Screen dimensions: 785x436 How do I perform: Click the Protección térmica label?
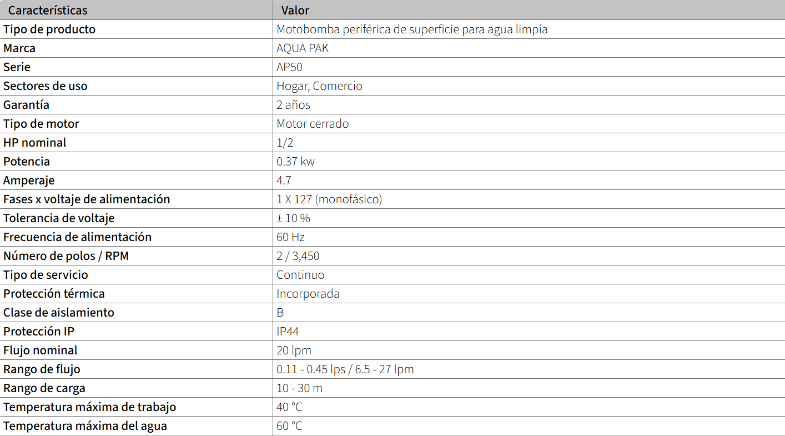coord(54,294)
